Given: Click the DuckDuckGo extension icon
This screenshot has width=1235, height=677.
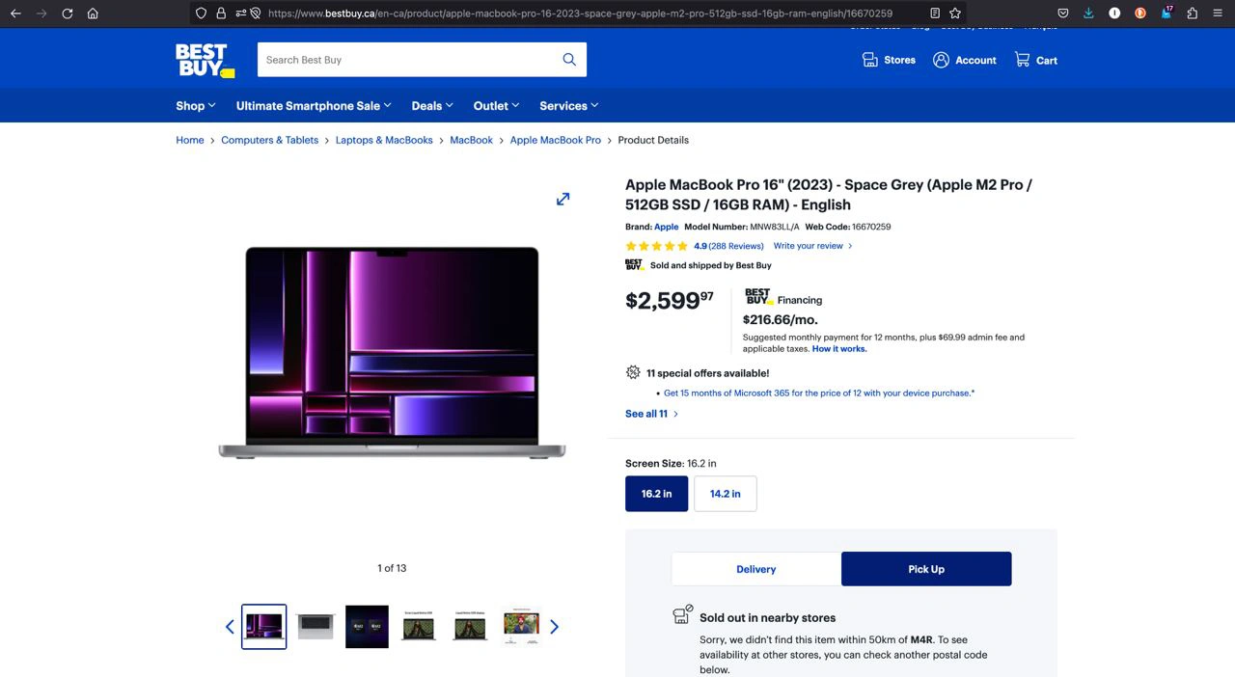Looking at the screenshot, I should pyautogui.click(x=1140, y=14).
